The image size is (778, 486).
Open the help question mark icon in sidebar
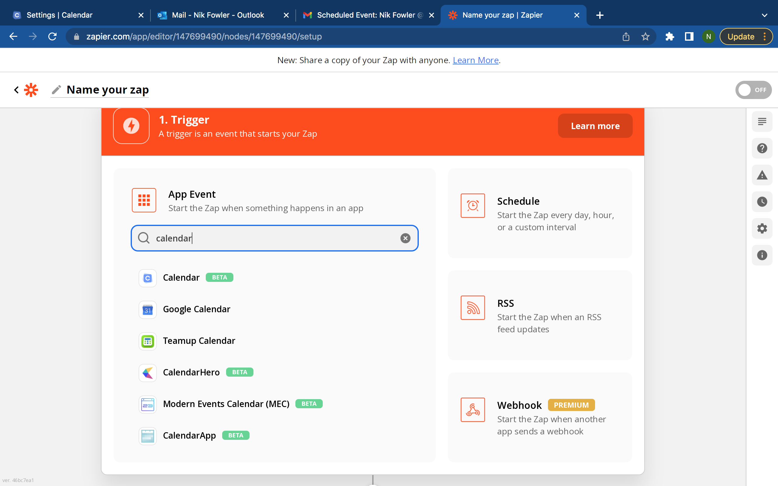click(x=762, y=148)
